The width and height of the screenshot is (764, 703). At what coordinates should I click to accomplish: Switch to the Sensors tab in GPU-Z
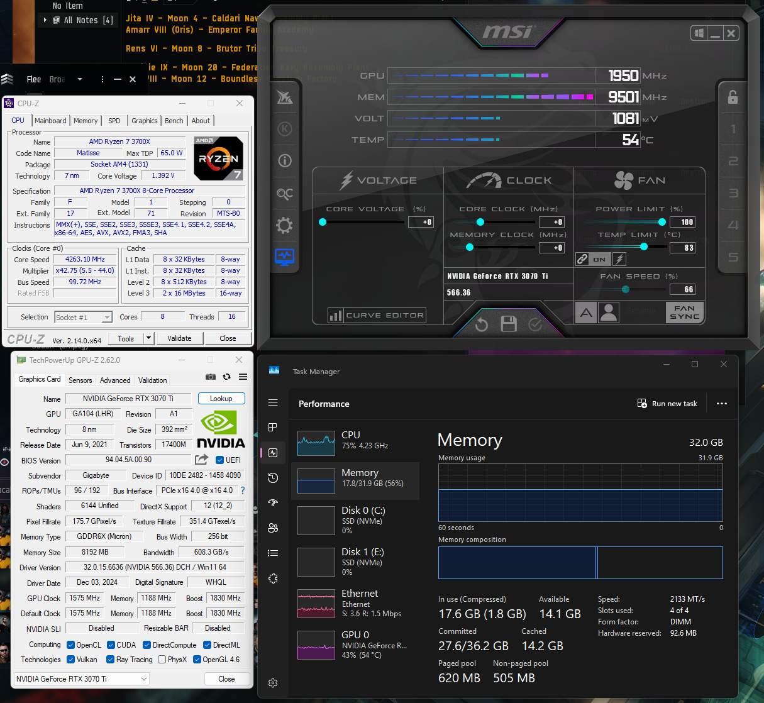(x=80, y=380)
